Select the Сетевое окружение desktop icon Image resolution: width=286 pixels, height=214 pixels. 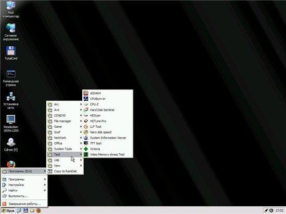pyautogui.click(x=11, y=32)
